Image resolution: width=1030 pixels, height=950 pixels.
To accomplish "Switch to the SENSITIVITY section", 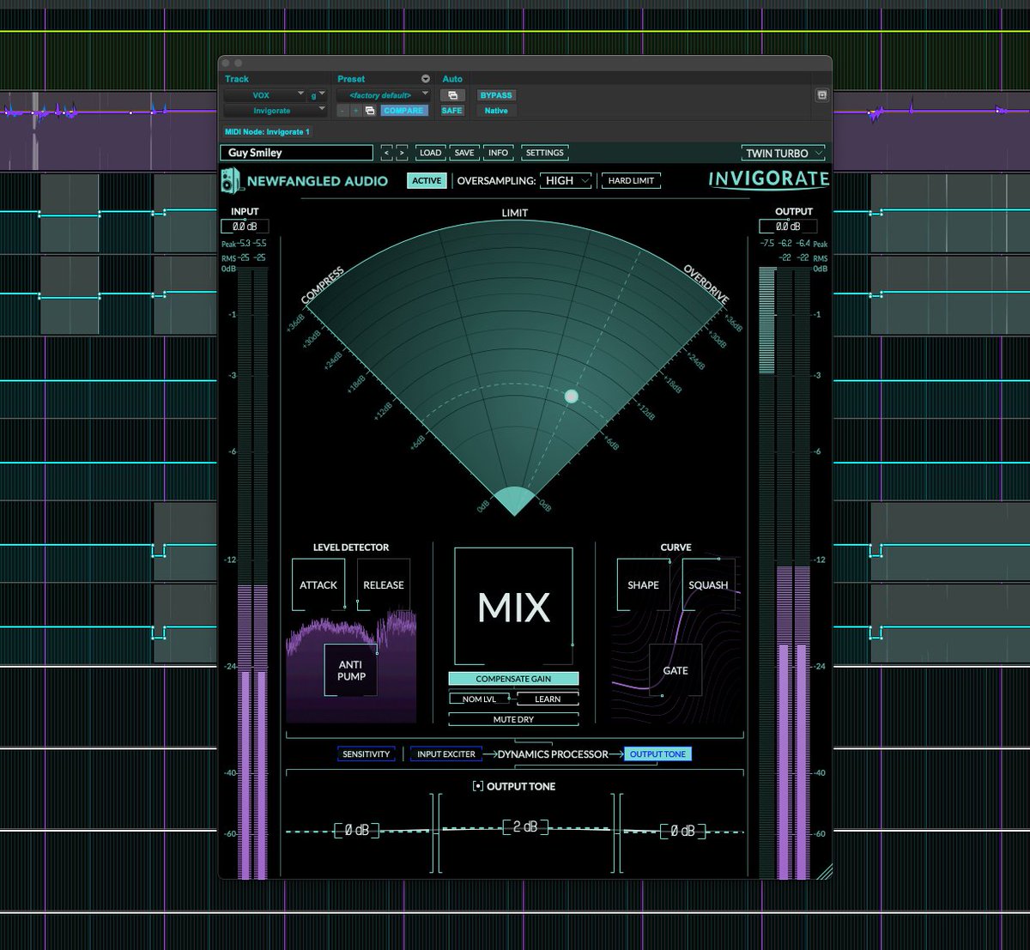I will pyautogui.click(x=367, y=753).
